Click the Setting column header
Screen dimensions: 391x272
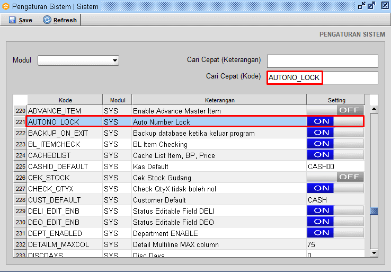[336, 100]
